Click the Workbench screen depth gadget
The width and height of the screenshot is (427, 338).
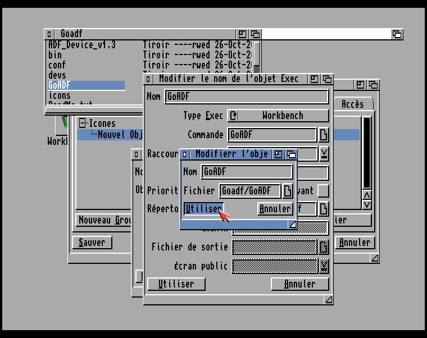tap(397, 34)
